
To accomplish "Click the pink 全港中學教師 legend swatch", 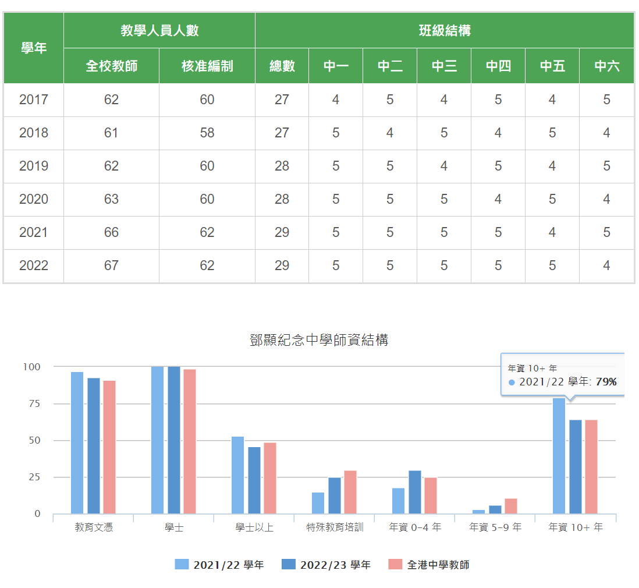I will (395, 564).
